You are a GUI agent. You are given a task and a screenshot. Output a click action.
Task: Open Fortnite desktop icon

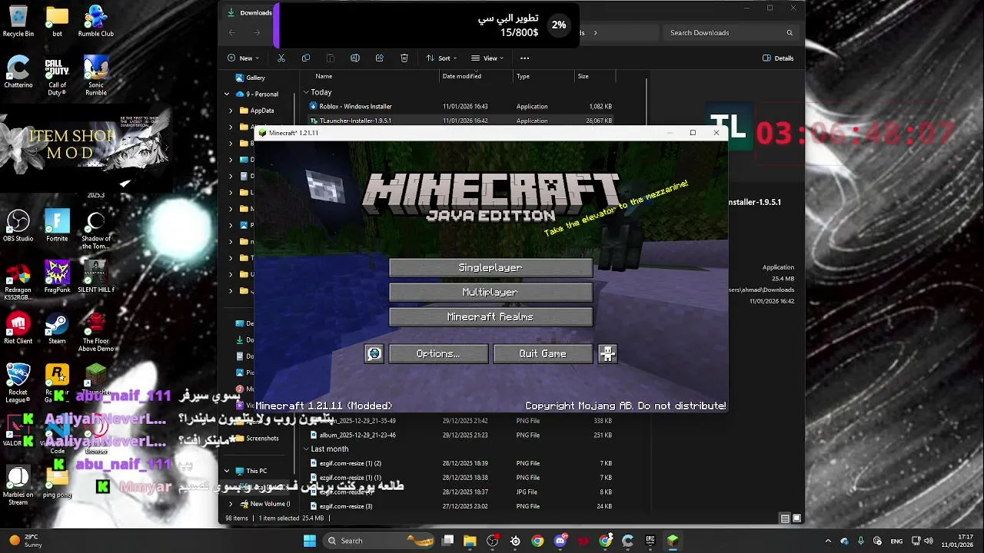click(x=57, y=226)
